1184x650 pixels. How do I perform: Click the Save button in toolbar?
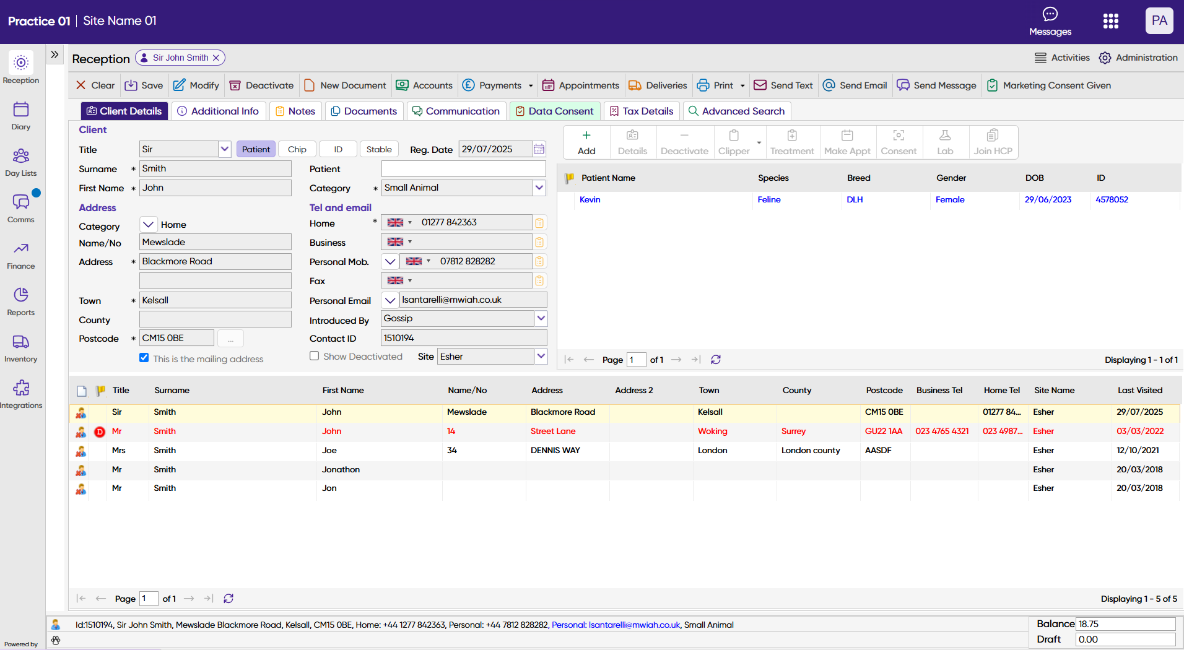pos(144,85)
